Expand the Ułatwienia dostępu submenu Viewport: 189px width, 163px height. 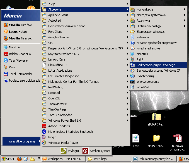point(158,26)
